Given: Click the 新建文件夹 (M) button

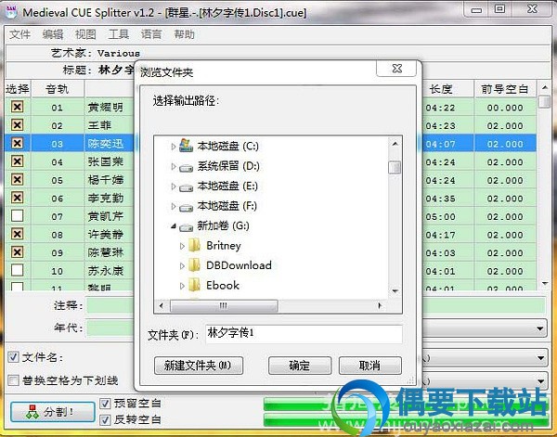Looking at the screenshot, I should [x=199, y=366].
